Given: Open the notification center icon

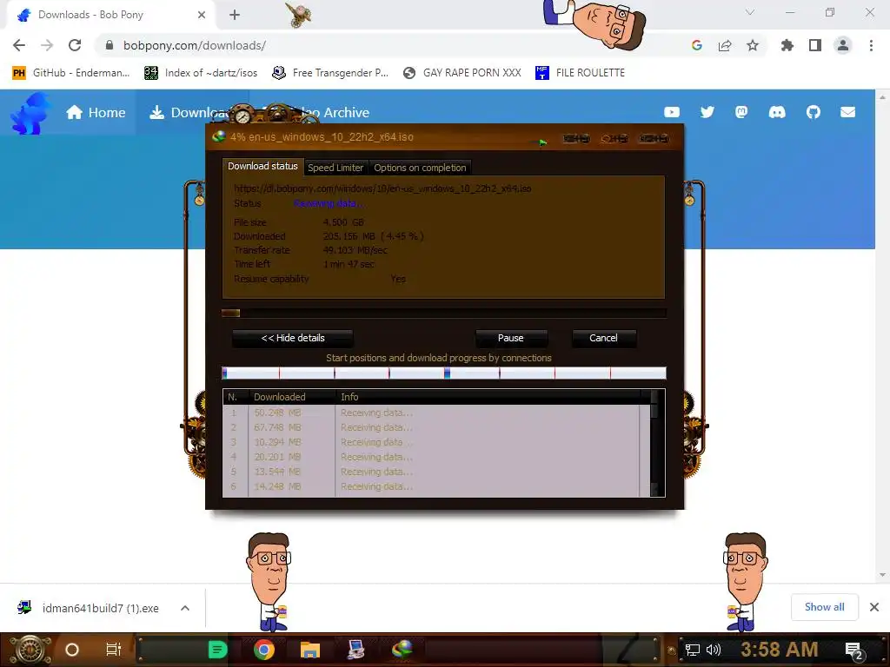Looking at the screenshot, I should pyautogui.click(x=855, y=651).
